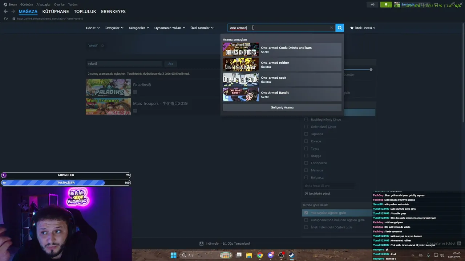Screen dimensions: 465x261
Task: Expand the Özel Kısımlar dropdown
Action: pyautogui.click(x=202, y=28)
